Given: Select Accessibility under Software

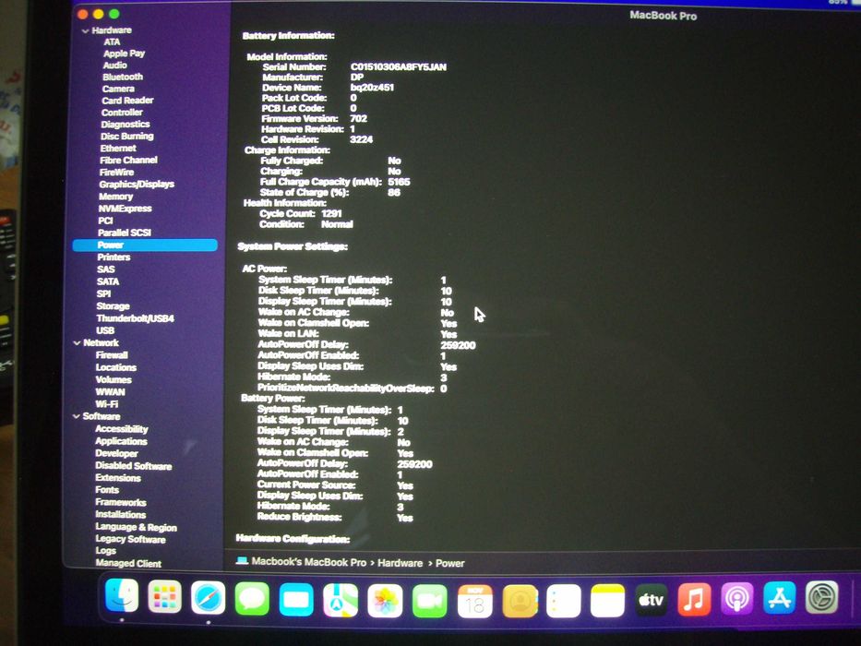Looking at the screenshot, I should tap(122, 429).
